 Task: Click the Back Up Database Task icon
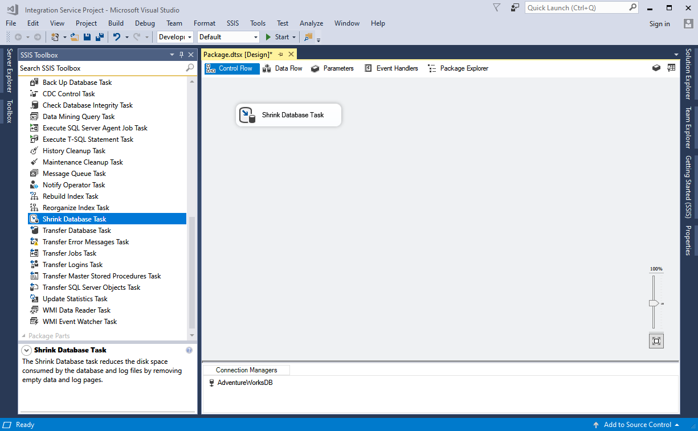point(34,83)
